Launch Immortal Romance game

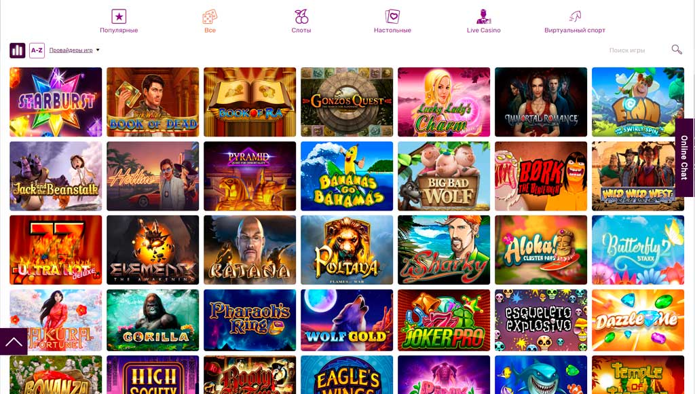click(541, 102)
